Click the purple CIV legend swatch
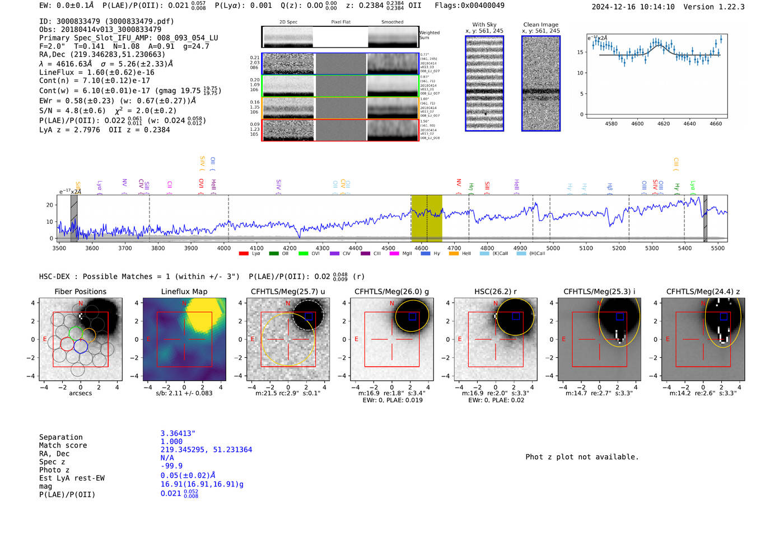 pos(334,253)
